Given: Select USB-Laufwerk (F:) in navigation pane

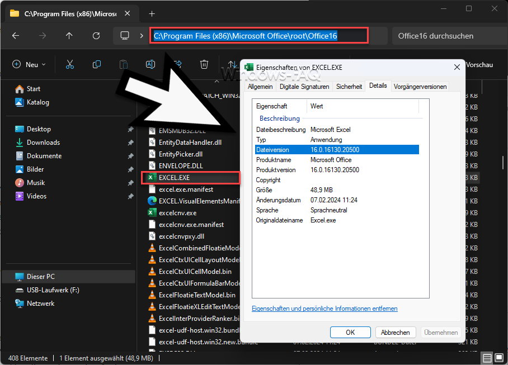Looking at the screenshot, I should [48, 290].
